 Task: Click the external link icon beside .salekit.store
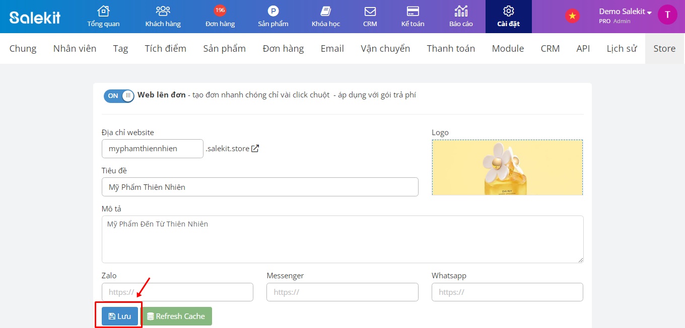point(255,149)
